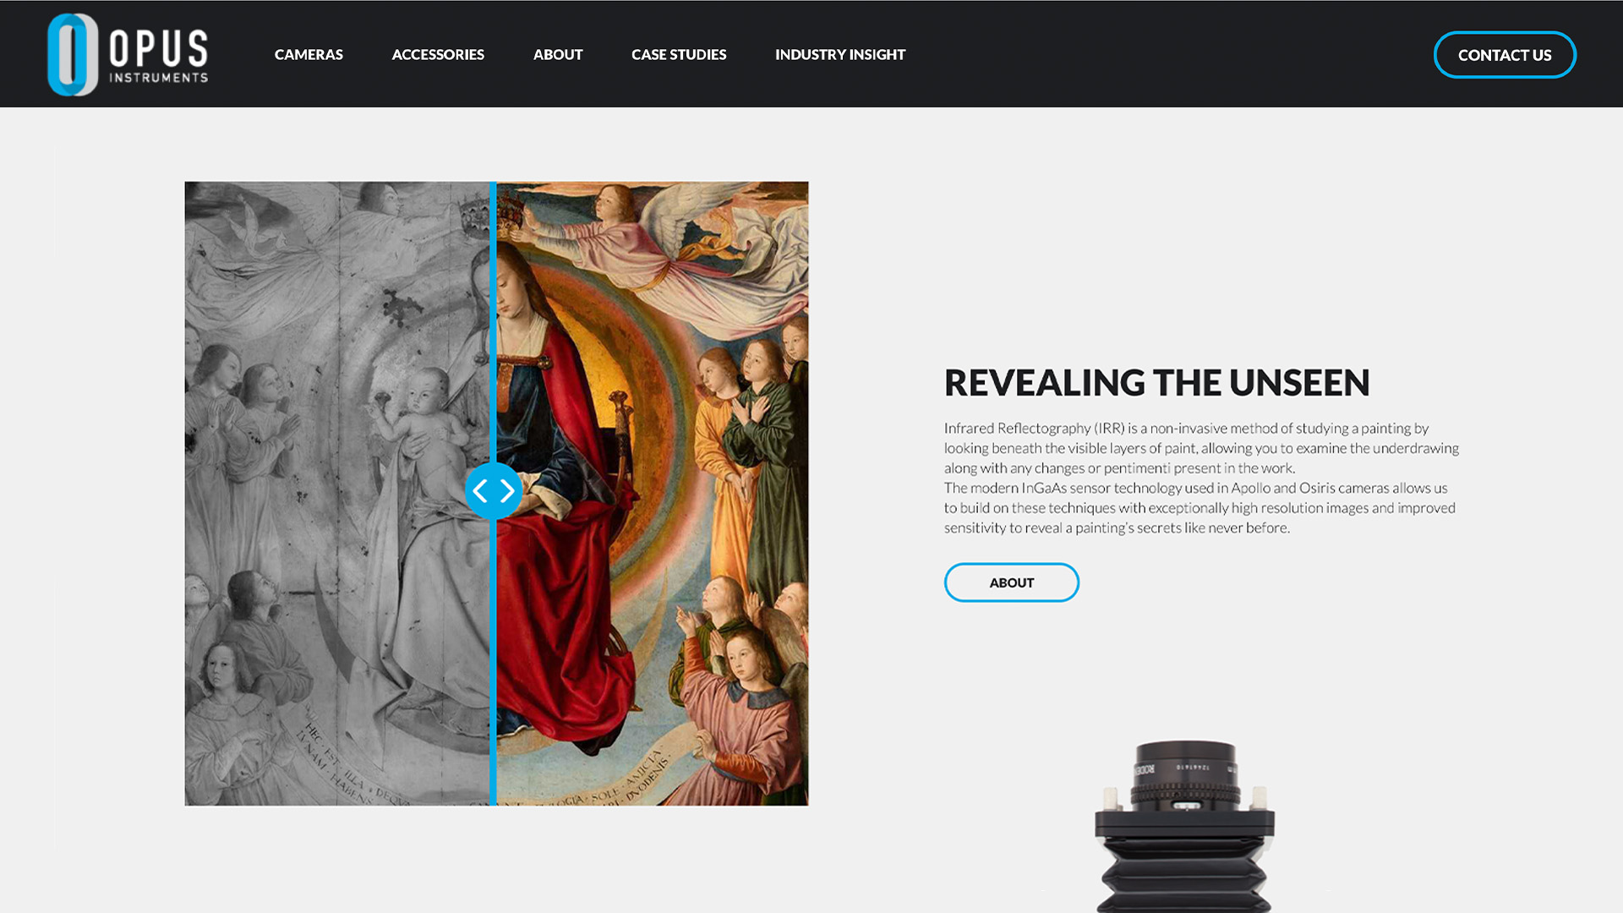Image resolution: width=1623 pixels, height=913 pixels.
Task: Toggle visibility of infrared reflectography view
Action: pyautogui.click(x=494, y=490)
